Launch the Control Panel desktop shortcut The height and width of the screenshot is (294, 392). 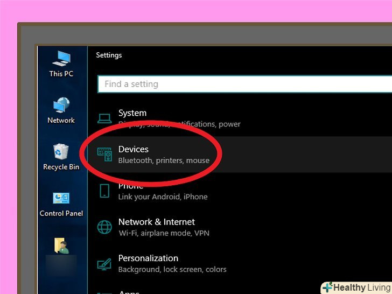click(61, 199)
